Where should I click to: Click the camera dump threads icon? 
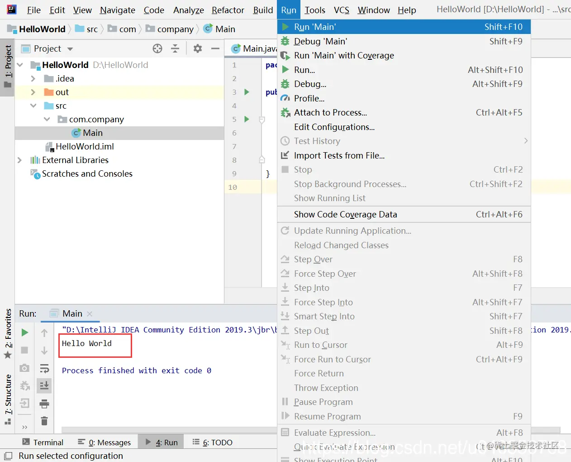(24, 368)
